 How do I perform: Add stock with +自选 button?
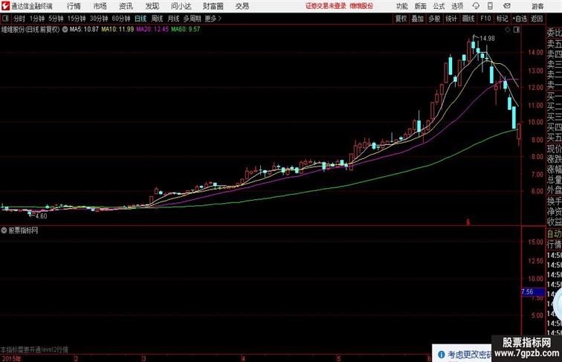tap(520, 19)
